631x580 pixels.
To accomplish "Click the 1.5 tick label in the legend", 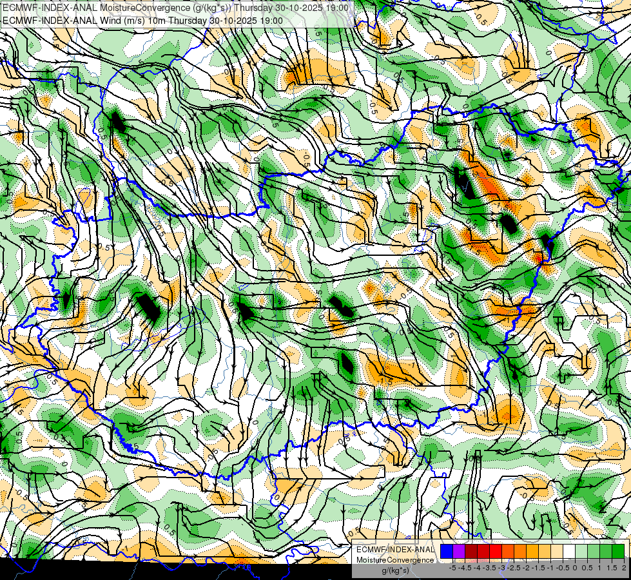I will pyautogui.click(x=612, y=568).
